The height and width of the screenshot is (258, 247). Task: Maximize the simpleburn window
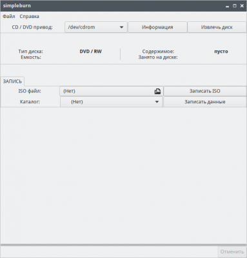click(x=235, y=6)
